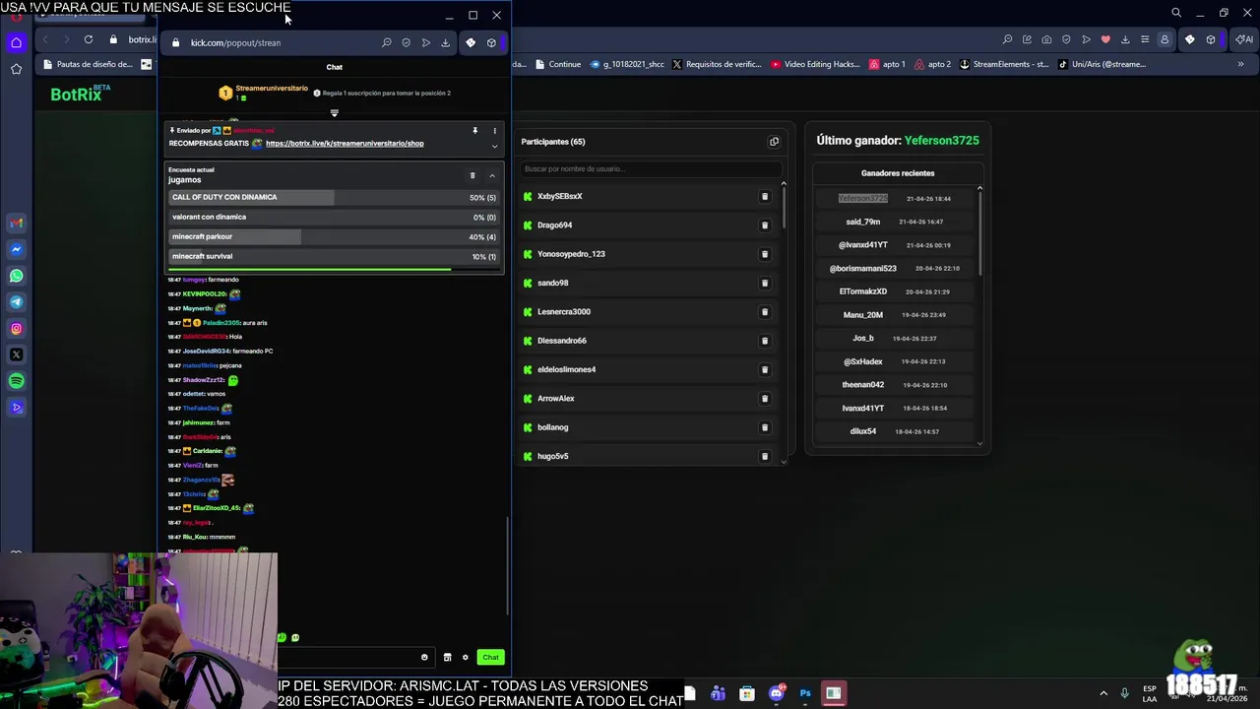The width and height of the screenshot is (1260, 709).
Task: Remove participant XxbySEBsxX with trash icon
Action: click(764, 196)
